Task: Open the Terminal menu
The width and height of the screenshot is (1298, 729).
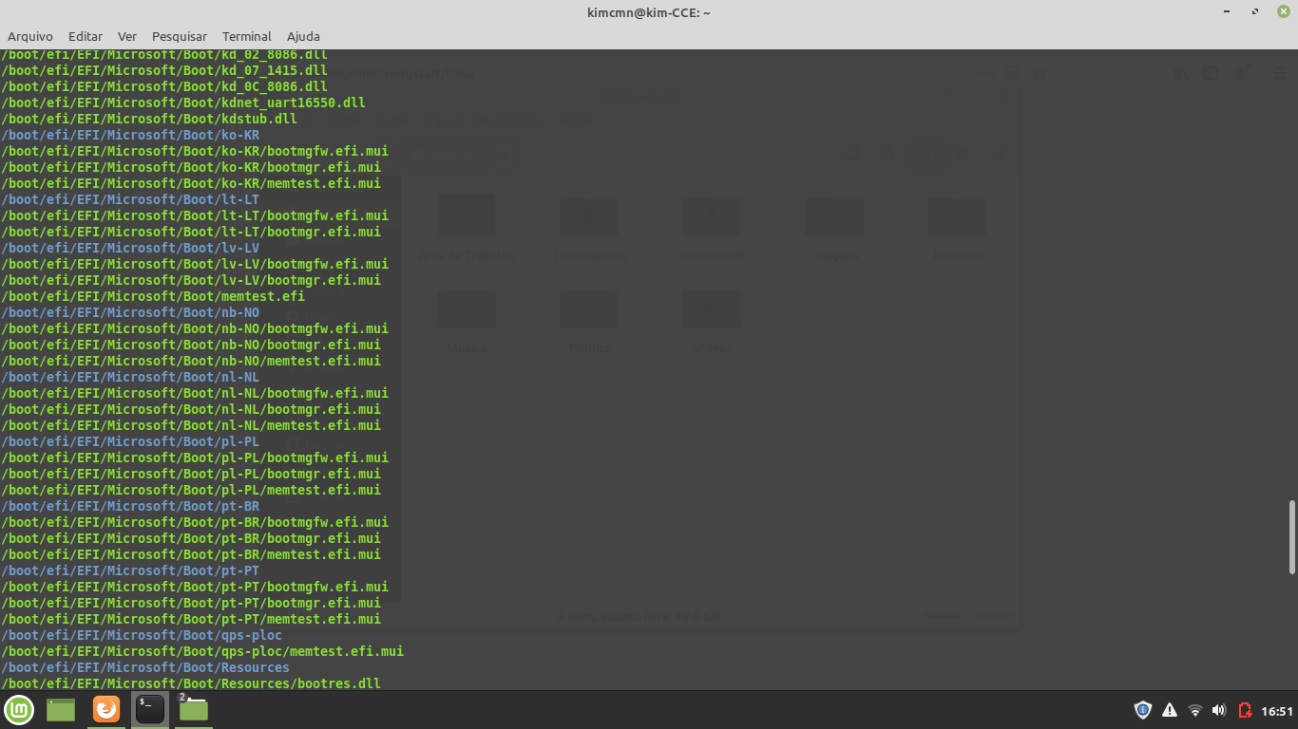Action: pyautogui.click(x=247, y=36)
